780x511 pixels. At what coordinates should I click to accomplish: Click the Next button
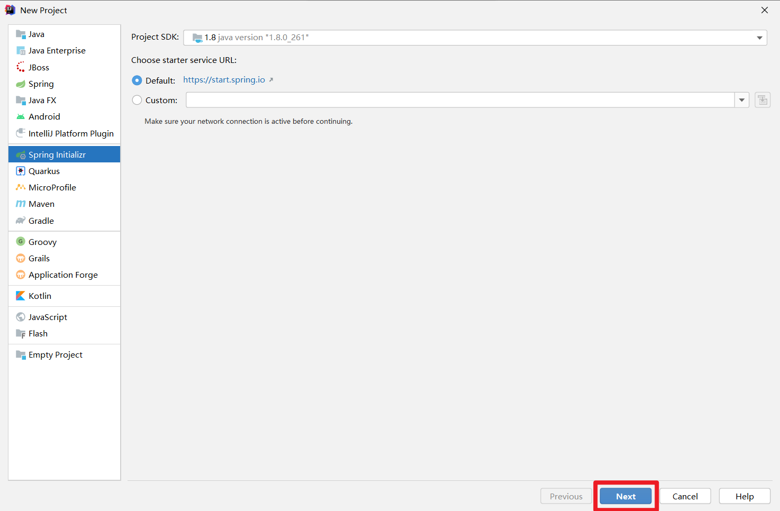click(625, 496)
